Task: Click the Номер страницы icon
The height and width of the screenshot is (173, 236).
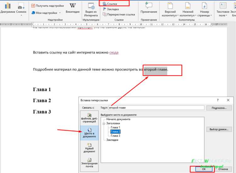Action: (x=205, y=6)
